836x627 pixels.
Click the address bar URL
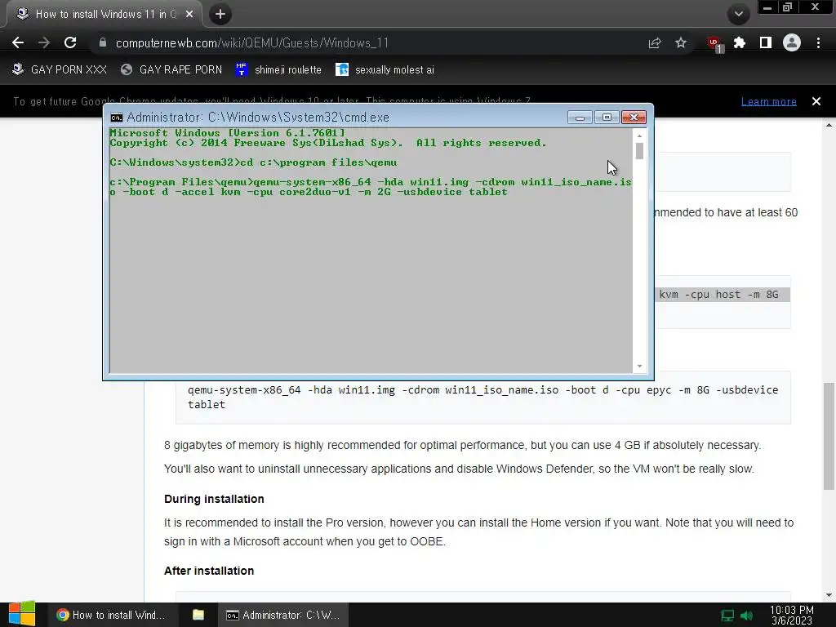tap(252, 43)
